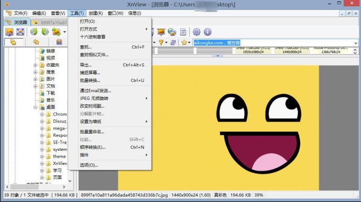Open the 创建(R) menu
361x202 pixels.
click(x=96, y=13)
